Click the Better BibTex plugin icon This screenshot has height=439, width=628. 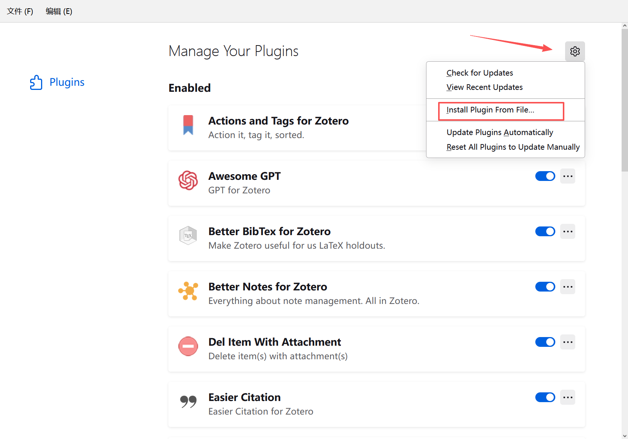(188, 235)
